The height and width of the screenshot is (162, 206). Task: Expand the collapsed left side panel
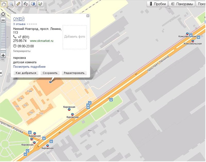(x=1, y=73)
